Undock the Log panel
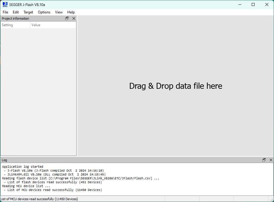Image resolution: width=274 pixels, height=202 pixels. (x=264, y=160)
